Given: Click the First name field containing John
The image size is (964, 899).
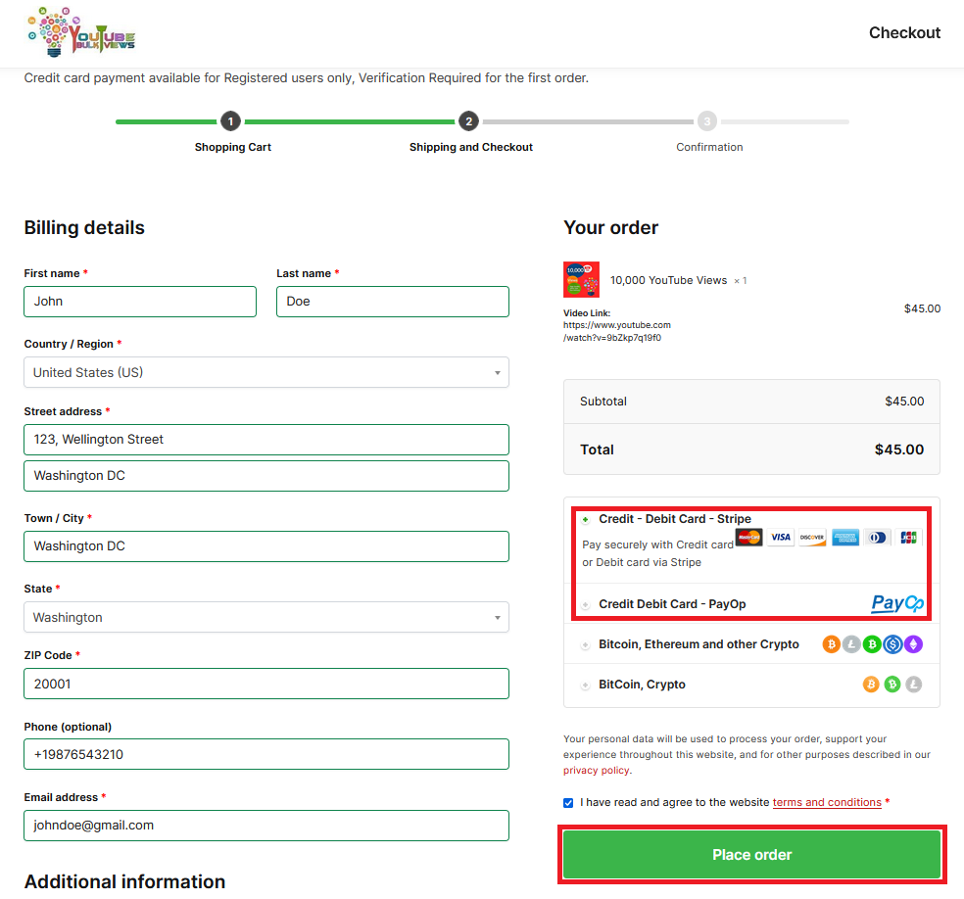Looking at the screenshot, I should [140, 302].
